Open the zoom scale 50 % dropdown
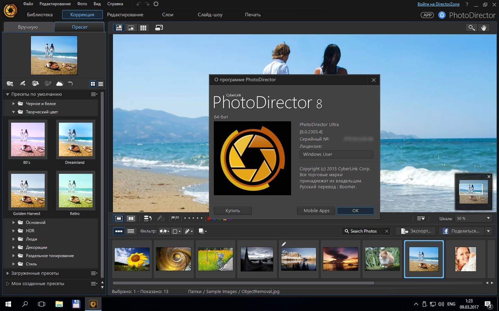This screenshot has width=499, height=311. (473, 218)
